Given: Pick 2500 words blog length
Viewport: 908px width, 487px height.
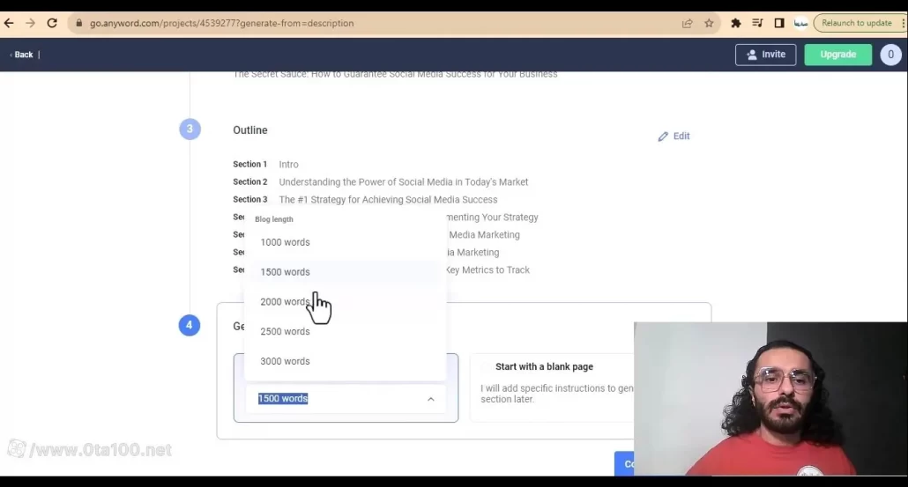Looking at the screenshot, I should (x=285, y=332).
